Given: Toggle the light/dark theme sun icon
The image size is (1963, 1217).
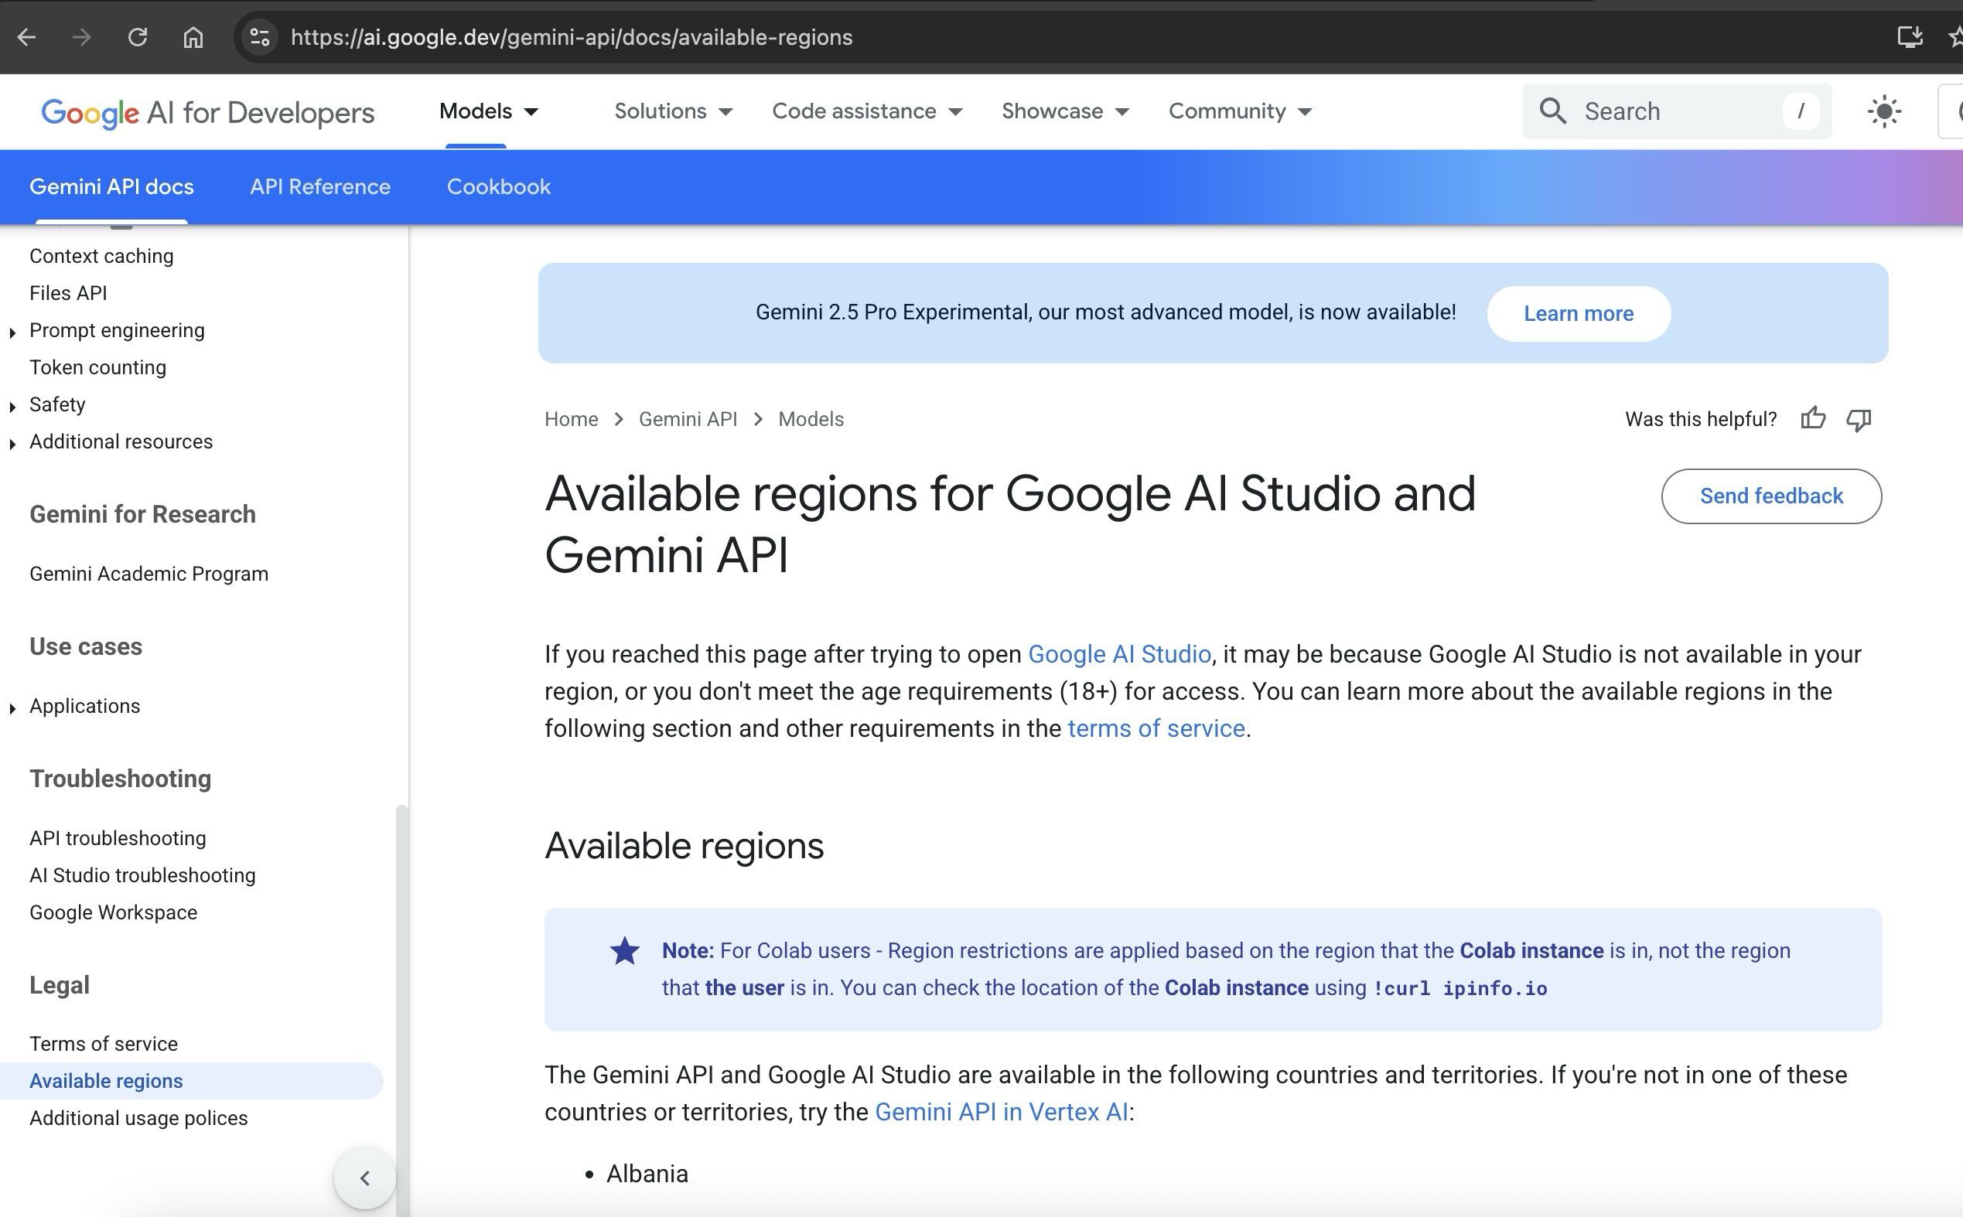Looking at the screenshot, I should point(1883,111).
